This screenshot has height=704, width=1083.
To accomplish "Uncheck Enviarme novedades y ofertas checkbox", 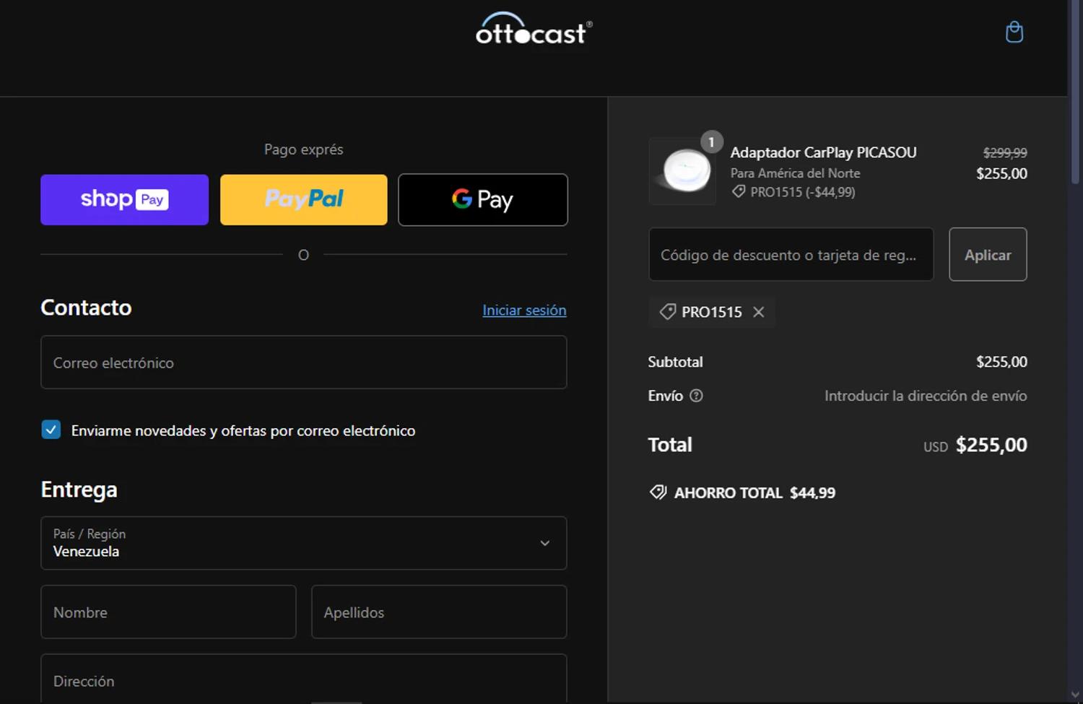I will [x=51, y=430].
